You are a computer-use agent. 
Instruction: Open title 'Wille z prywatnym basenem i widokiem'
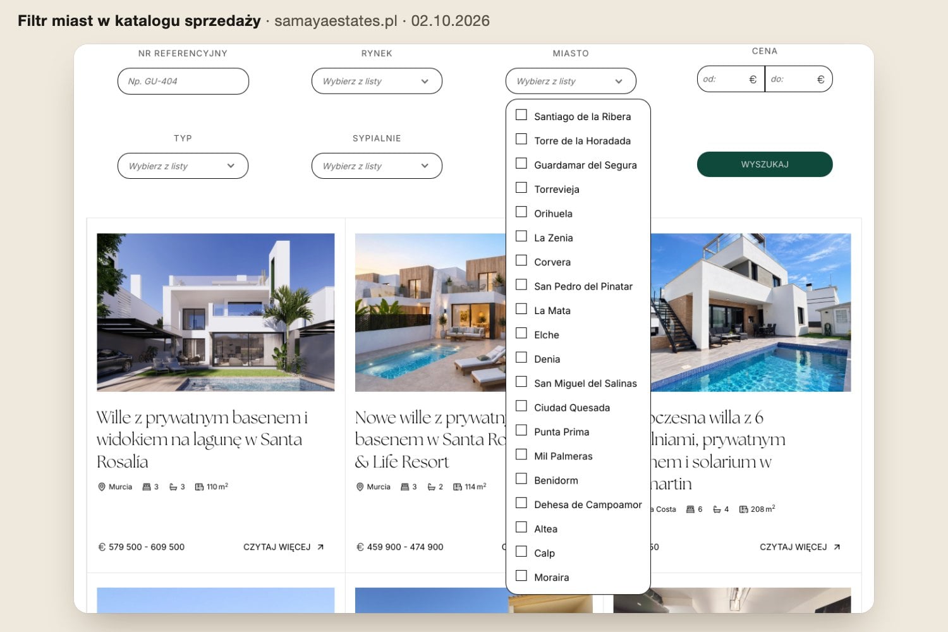pyautogui.click(x=202, y=439)
